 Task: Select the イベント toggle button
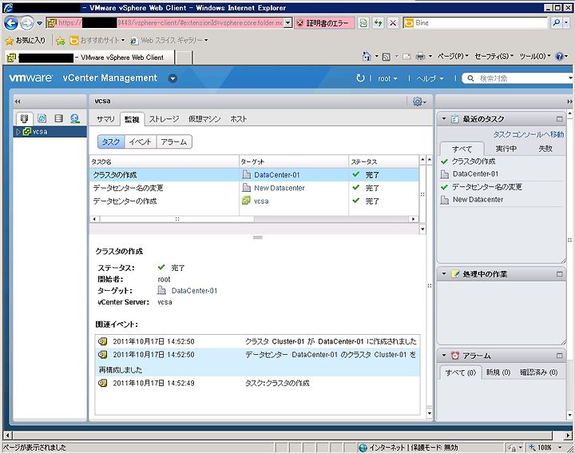(x=141, y=141)
